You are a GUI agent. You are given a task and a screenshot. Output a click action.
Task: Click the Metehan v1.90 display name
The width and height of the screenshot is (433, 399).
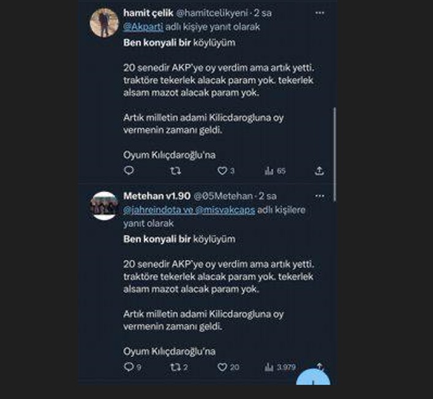(157, 196)
